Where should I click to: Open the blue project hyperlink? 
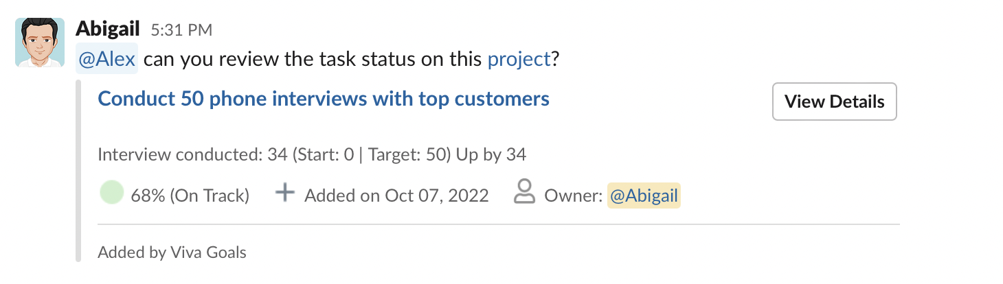[519, 60]
